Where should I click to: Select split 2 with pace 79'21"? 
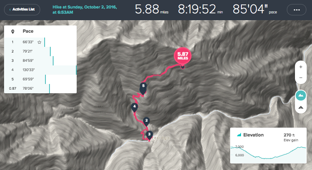[41, 52]
